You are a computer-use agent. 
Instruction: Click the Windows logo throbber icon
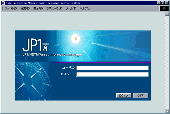point(164,8)
